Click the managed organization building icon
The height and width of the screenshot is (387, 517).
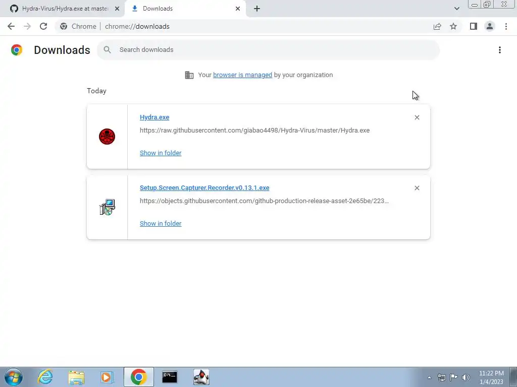pyautogui.click(x=189, y=75)
